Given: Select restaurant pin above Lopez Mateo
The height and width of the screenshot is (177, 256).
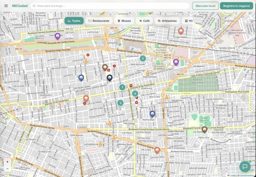Looking at the screenshot, I should (181, 31).
